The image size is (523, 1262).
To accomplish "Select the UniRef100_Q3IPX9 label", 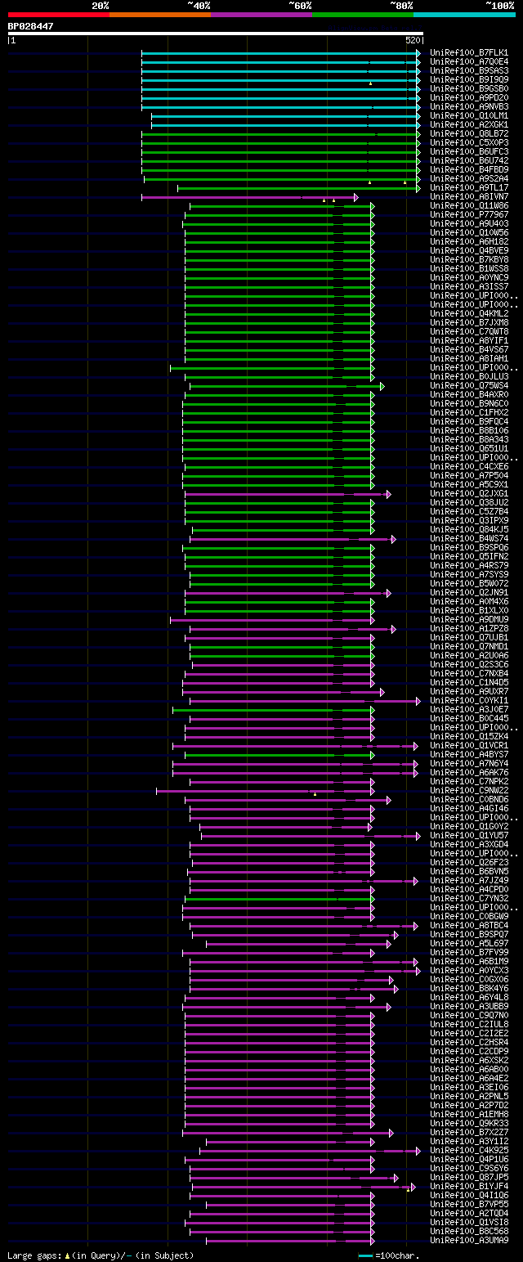I will pyautogui.click(x=469, y=520).
